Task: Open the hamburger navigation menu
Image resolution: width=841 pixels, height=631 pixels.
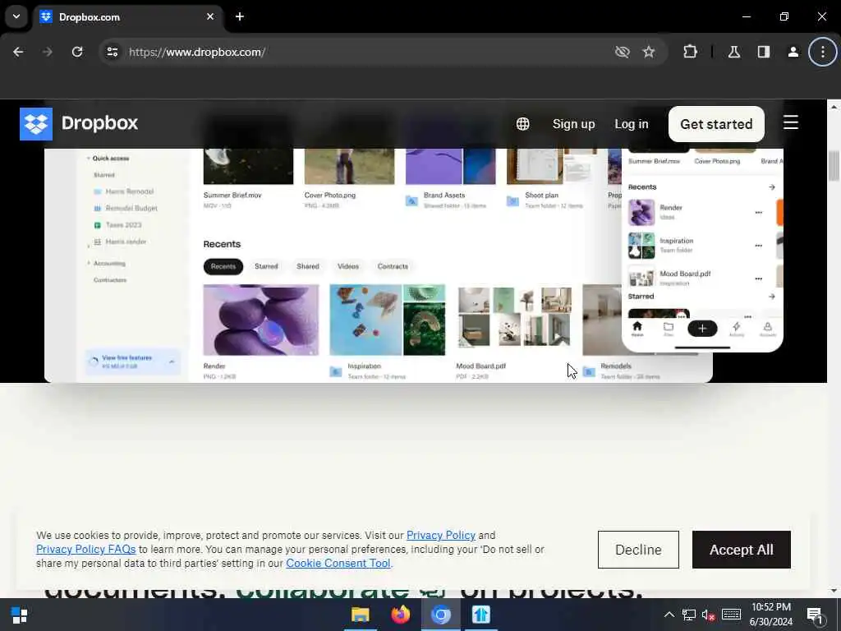Action: click(x=791, y=123)
